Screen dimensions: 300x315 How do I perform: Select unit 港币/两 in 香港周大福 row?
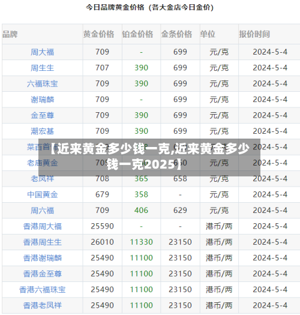tap(219, 226)
